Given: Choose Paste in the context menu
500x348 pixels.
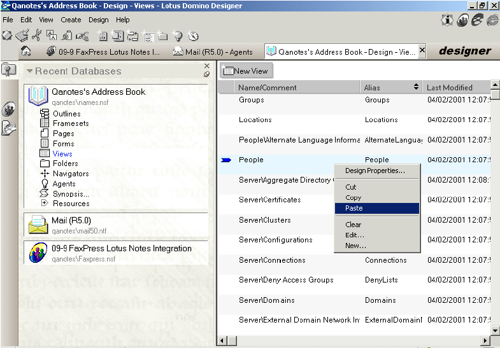Looking at the screenshot, I should coord(377,208).
